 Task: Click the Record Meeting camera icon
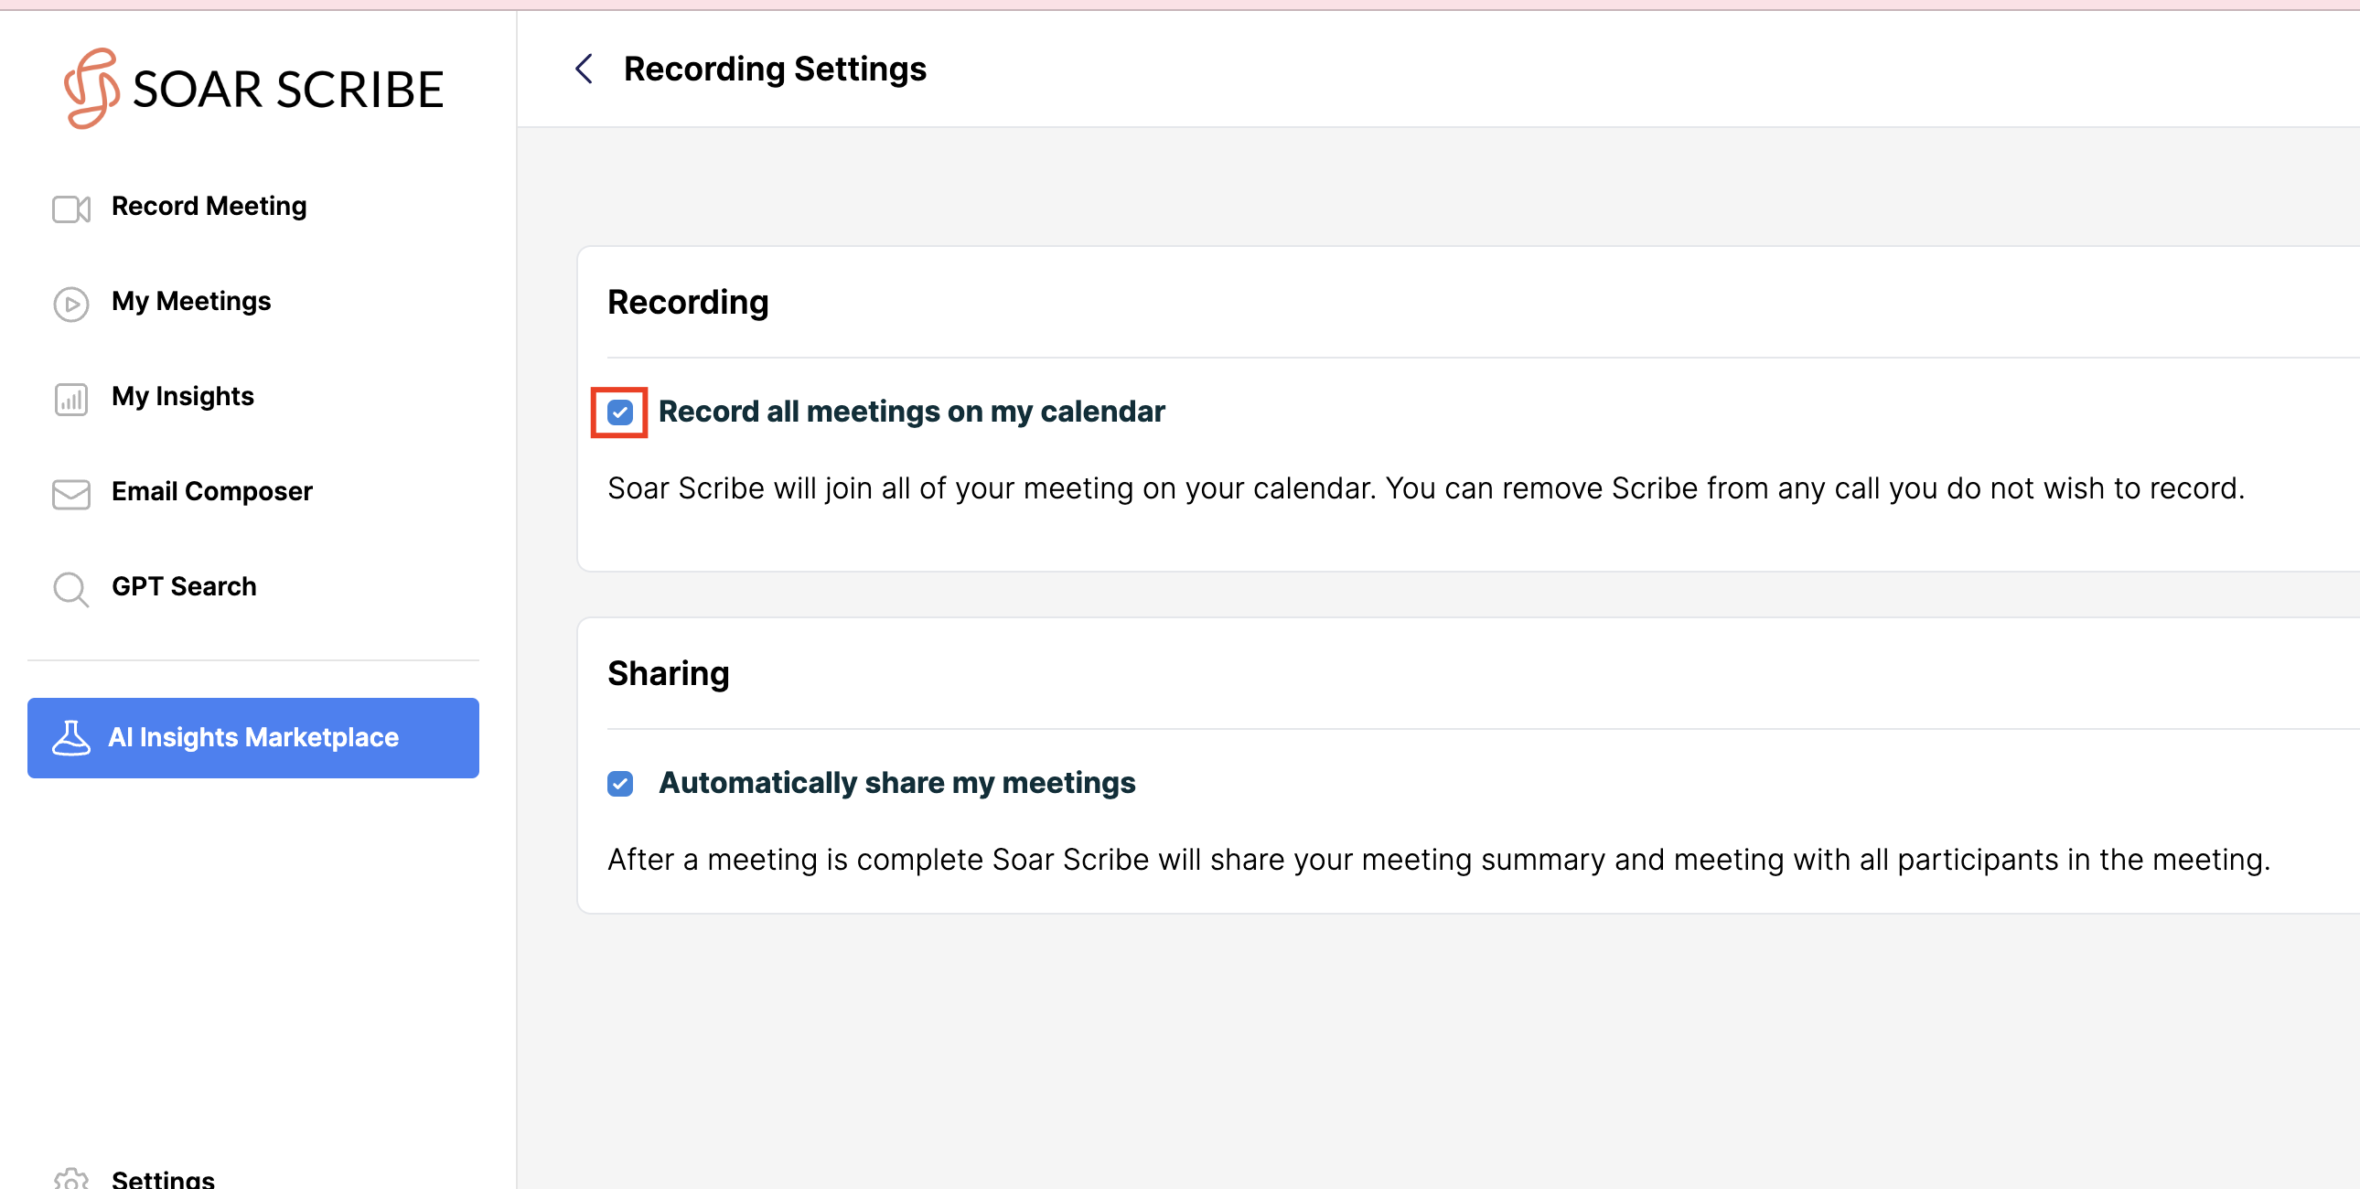tap(70, 208)
